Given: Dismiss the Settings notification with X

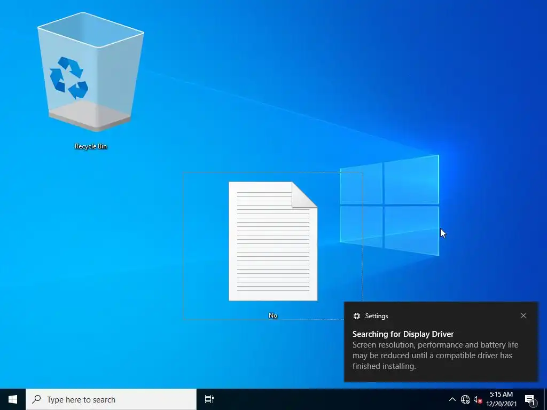Looking at the screenshot, I should coord(523,316).
